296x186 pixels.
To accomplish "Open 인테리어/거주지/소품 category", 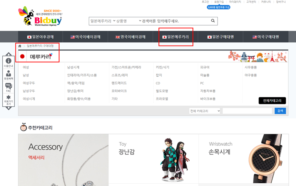I will click(82, 75).
